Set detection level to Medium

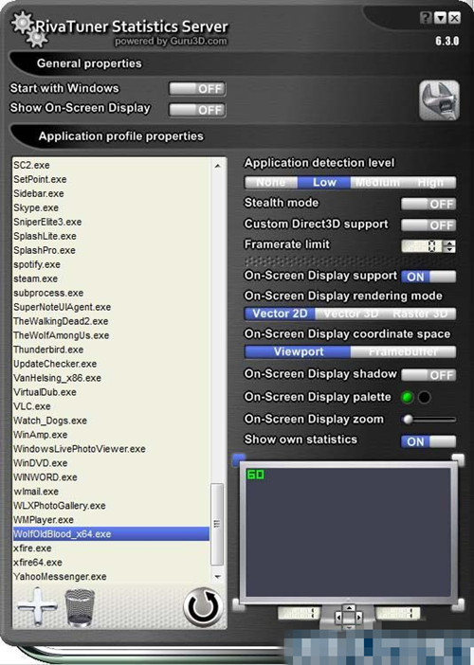pyautogui.click(x=377, y=183)
